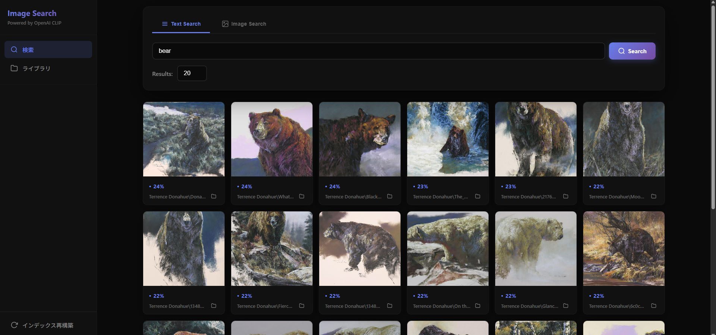This screenshot has width=716, height=335.
Task: Click the page vertical scrollbar
Action: point(713,112)
